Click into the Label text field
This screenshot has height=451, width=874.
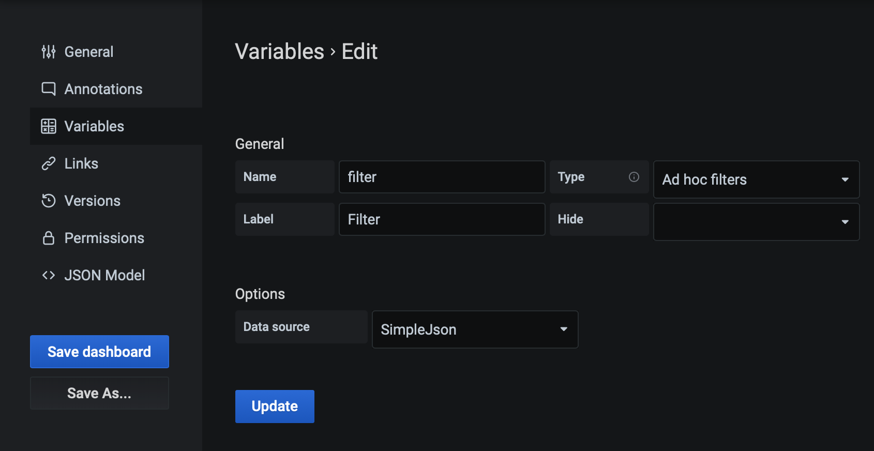click(x=442, y=219)
